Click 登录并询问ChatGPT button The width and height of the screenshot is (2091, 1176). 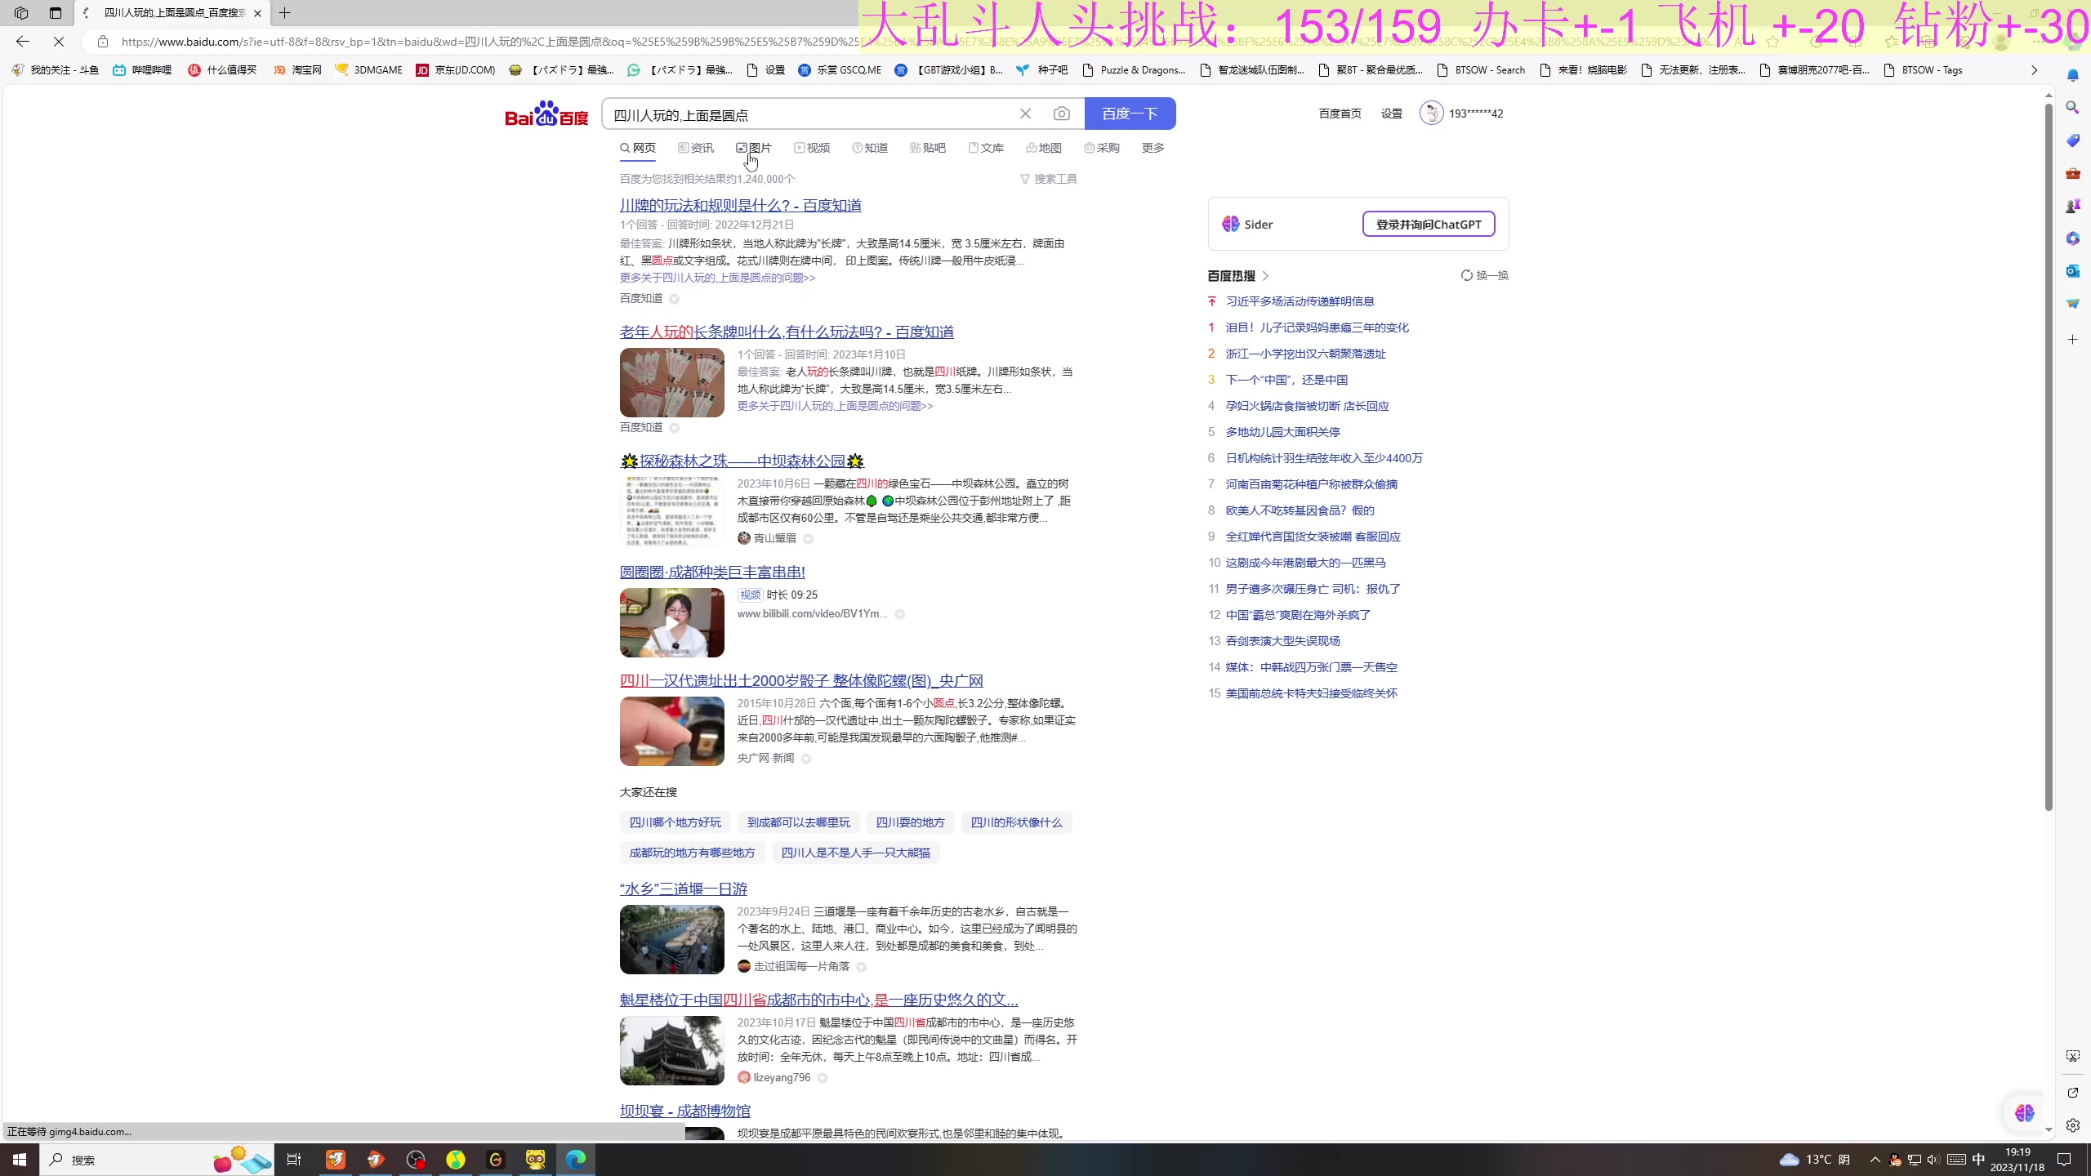point(1428,224)
